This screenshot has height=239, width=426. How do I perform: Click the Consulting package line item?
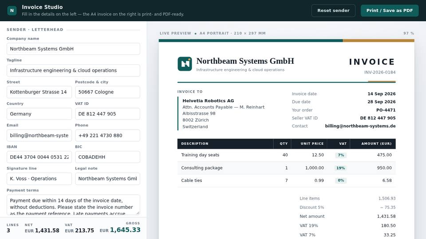pos(202,168)
